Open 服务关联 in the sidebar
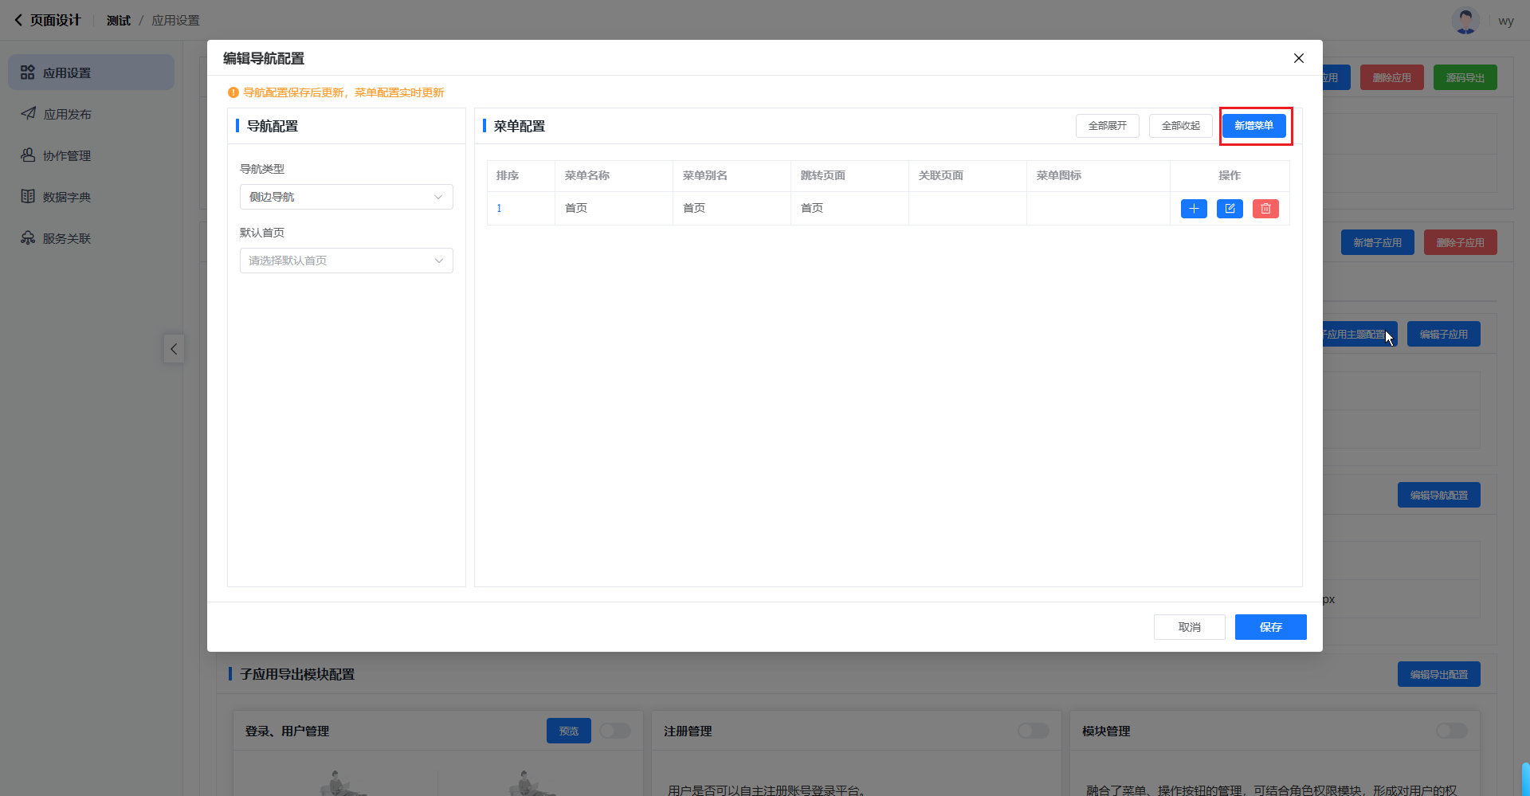 [x=67, y=238]
